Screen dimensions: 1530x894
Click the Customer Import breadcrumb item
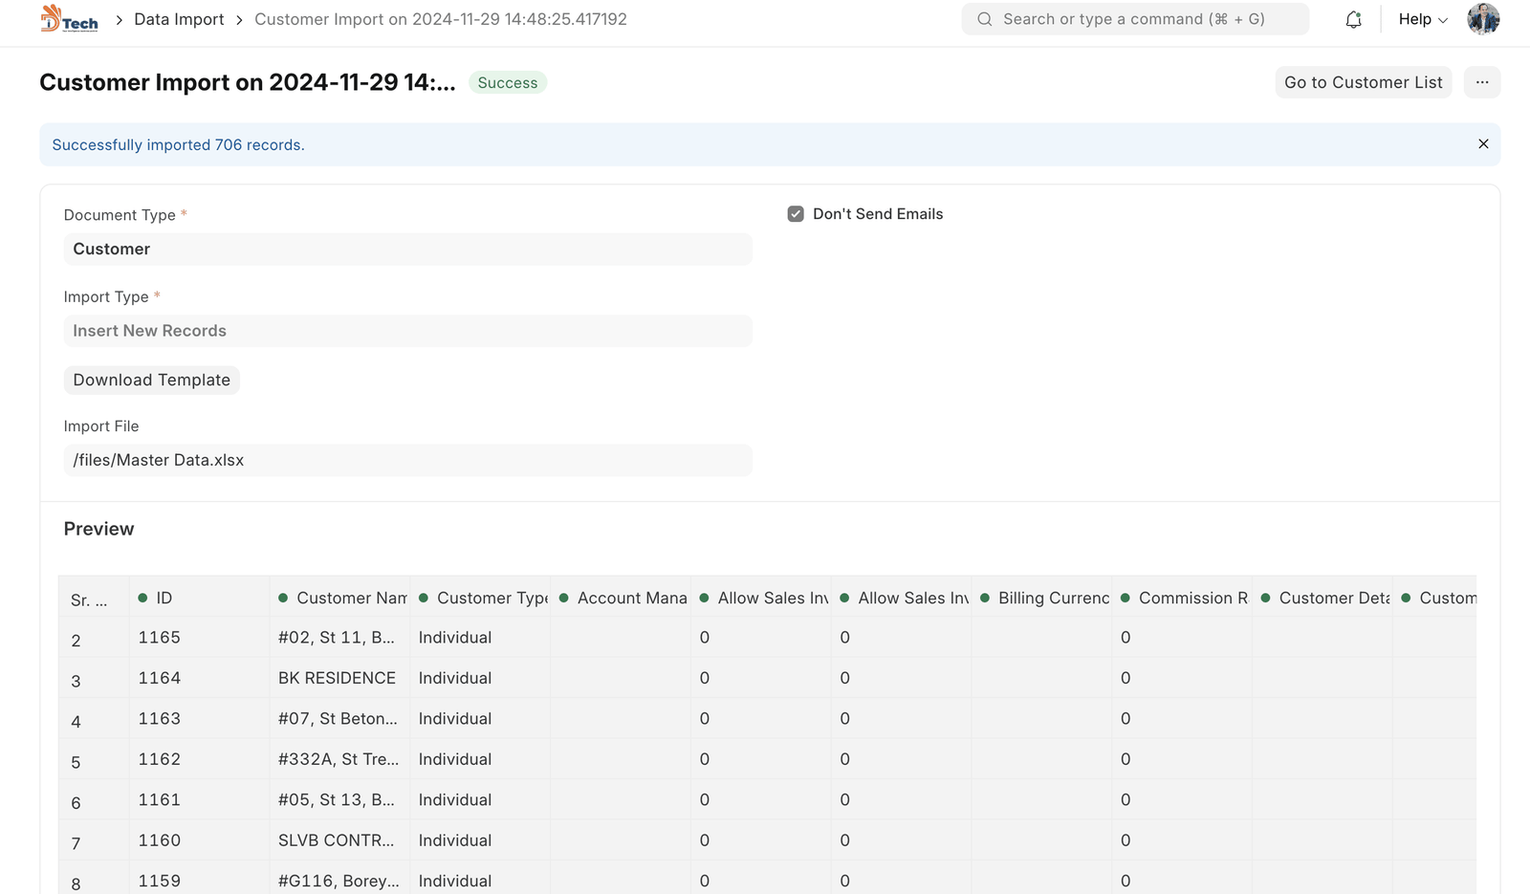point(440,19)
